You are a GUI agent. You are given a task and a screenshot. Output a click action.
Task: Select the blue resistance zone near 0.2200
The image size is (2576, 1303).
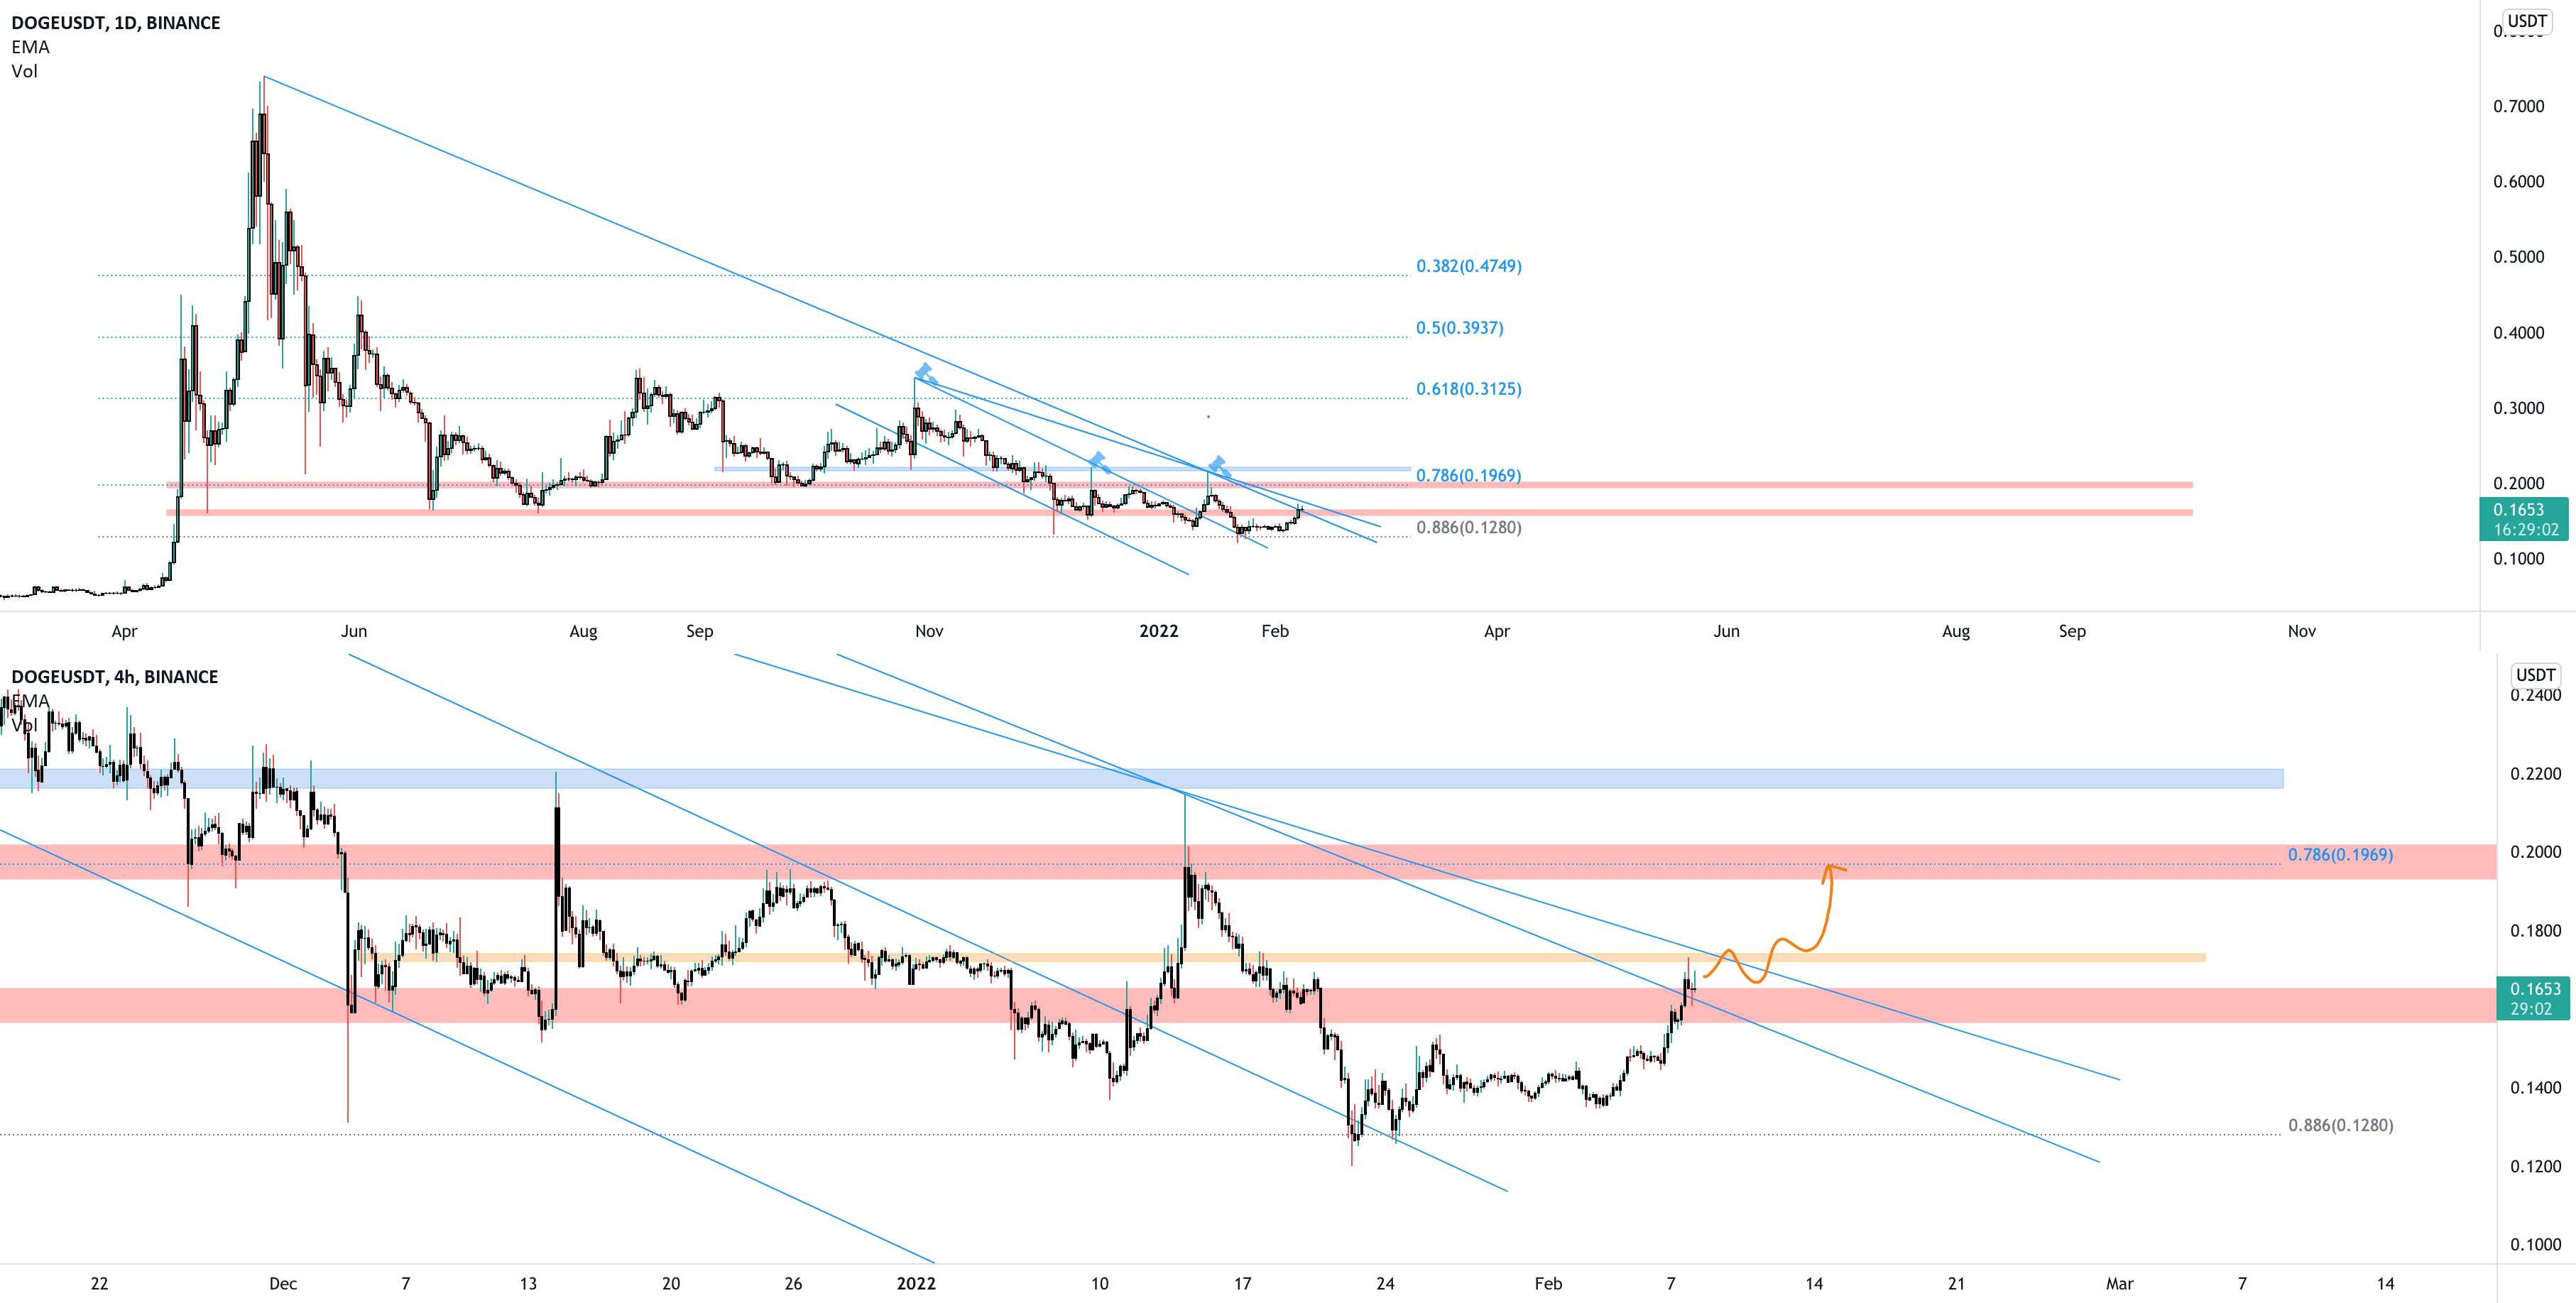click(1141, 778)
